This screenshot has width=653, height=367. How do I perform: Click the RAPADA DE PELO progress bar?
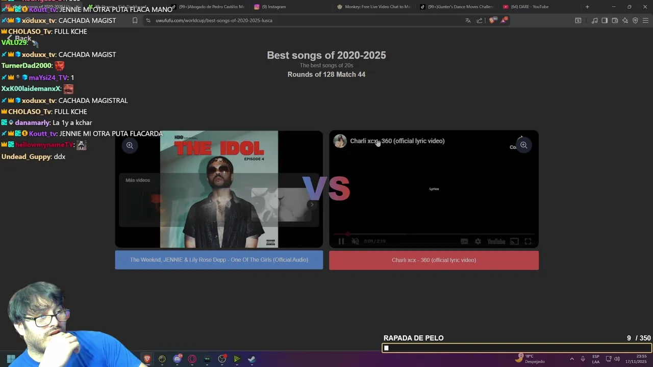pos(517,348)
